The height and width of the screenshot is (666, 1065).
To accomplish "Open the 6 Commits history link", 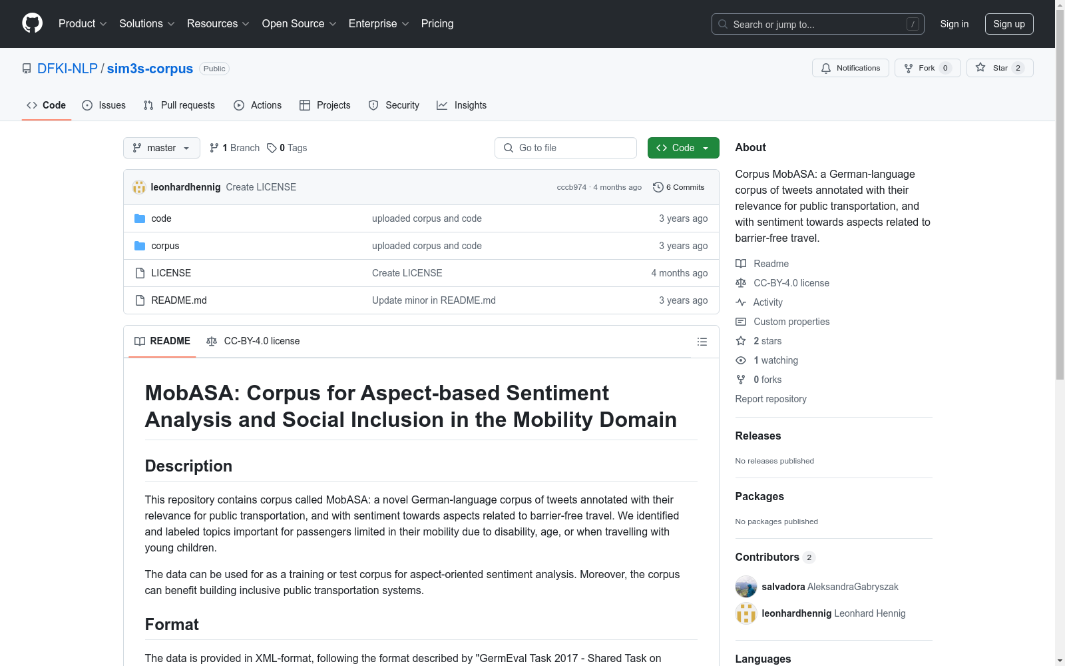I will tap(678, 187).
